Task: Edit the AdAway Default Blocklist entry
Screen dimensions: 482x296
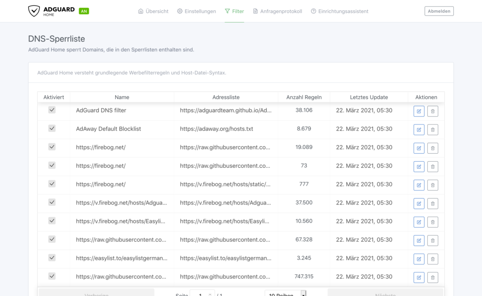Action: point(419,130)
